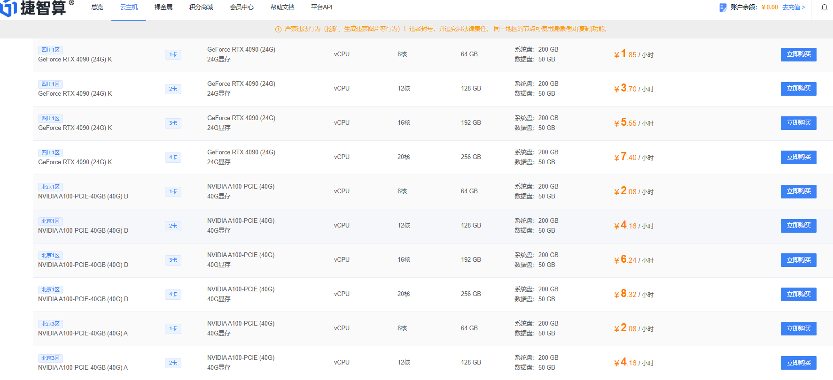Click the 1卡 tag in the 北京1区 row
This screenshot has width=833, height=380.
click(x=173, y=191)
